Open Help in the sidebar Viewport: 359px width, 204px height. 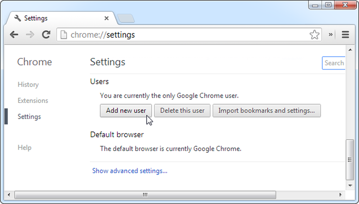click(x=24, y=148)
